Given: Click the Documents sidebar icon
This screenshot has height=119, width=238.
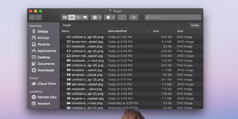Looking at the screenshot, I should 34,64.
